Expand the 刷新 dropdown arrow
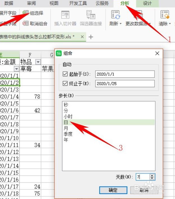 click(121, 24)
